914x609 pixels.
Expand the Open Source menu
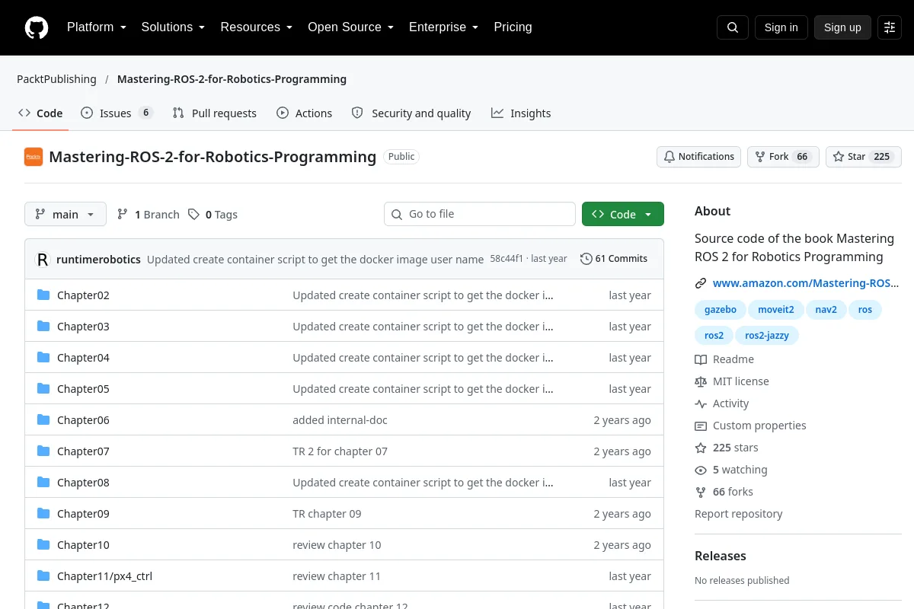(x=351, y=27)
